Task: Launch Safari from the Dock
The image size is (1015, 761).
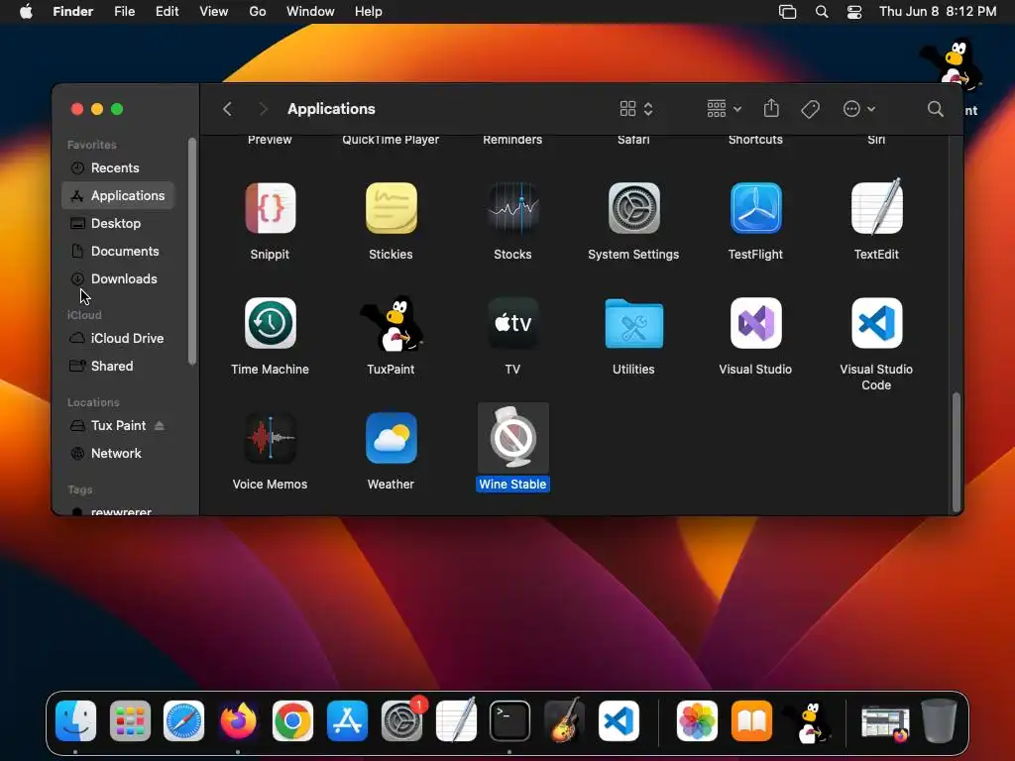Action: 183,721
